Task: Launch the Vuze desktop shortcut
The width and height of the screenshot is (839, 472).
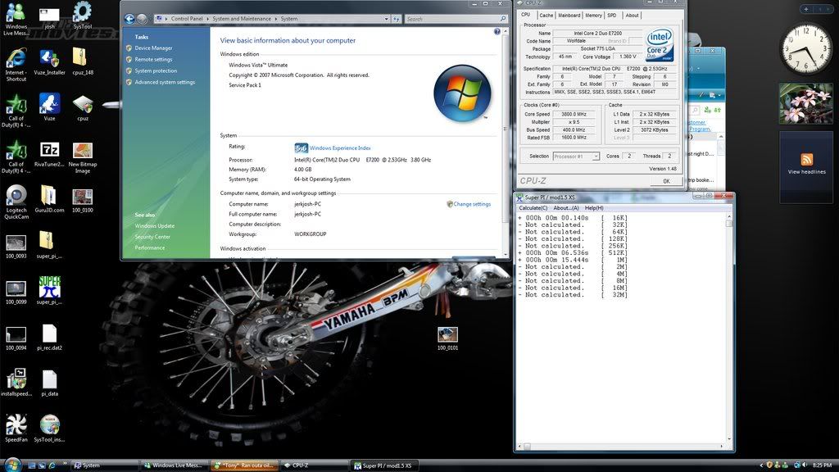Action: (x=49, y=107)
